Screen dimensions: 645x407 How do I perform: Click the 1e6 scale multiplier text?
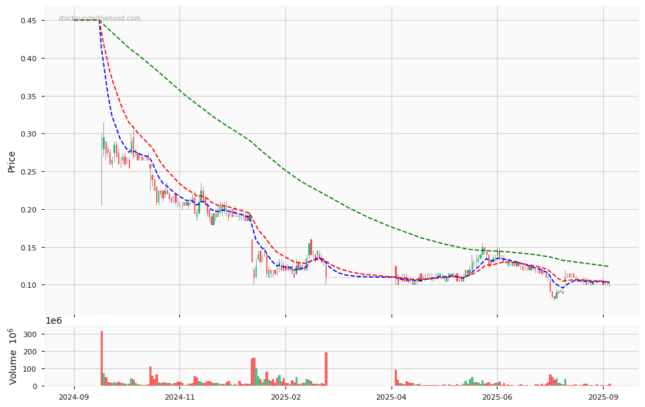pos(53,321)
